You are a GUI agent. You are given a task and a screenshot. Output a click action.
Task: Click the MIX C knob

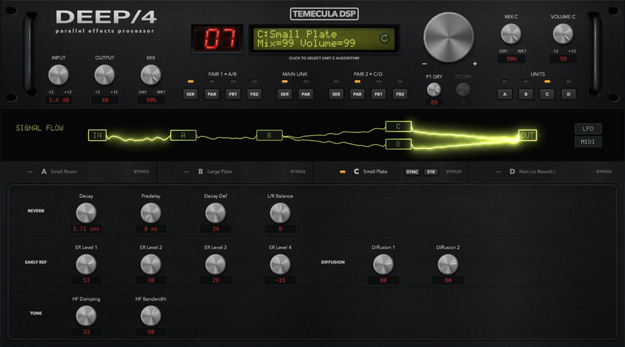511,34
